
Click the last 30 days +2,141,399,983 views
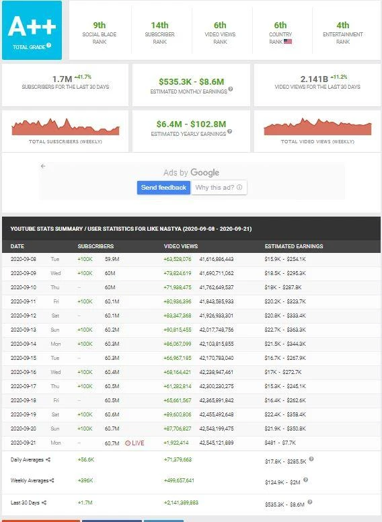181,502
